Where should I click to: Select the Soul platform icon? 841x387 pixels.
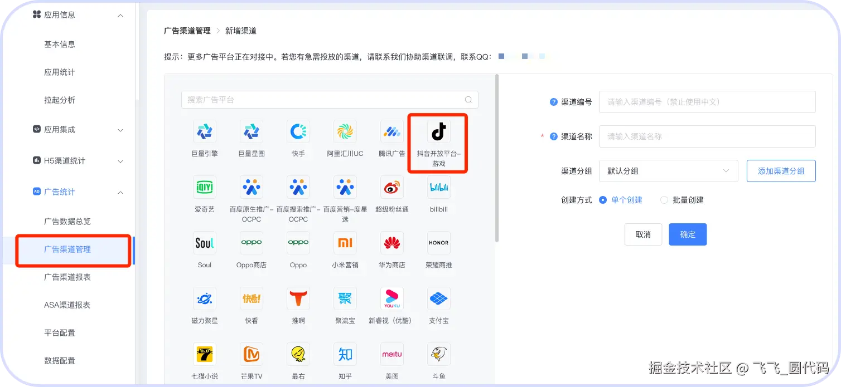pos(205,243)
